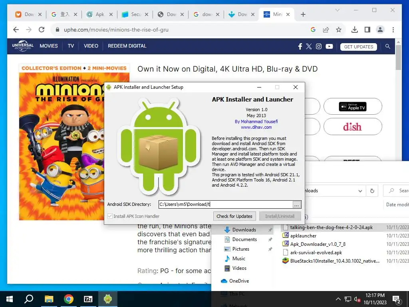409x307 pixels.
Task: Open File Explorer from taskbar
Action: tap(49, 299)
